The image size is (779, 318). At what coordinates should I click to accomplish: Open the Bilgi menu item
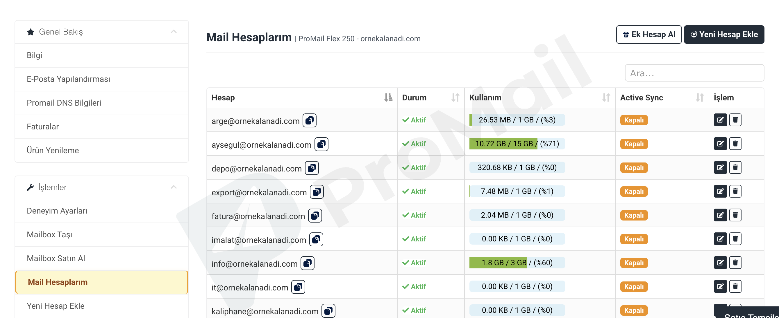(x=102, y=55)
